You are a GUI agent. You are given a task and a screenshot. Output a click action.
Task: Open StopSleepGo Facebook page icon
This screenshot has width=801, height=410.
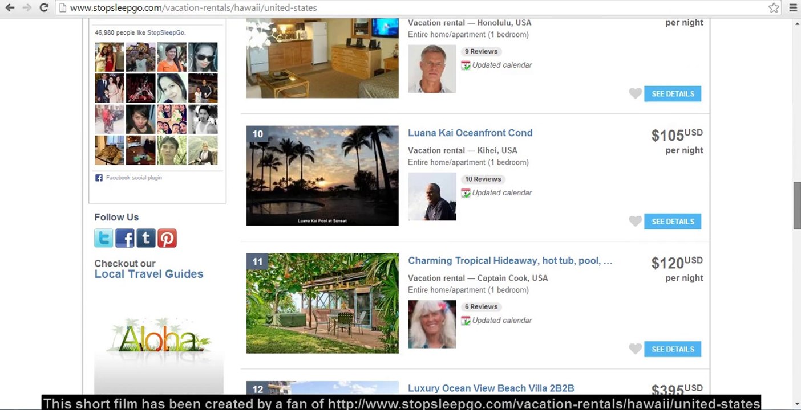pyautogui.click(x=125, y=238)
